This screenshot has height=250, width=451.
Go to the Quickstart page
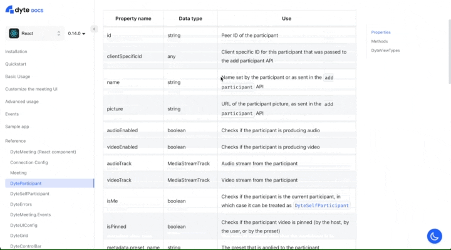[x=16, y=64]
